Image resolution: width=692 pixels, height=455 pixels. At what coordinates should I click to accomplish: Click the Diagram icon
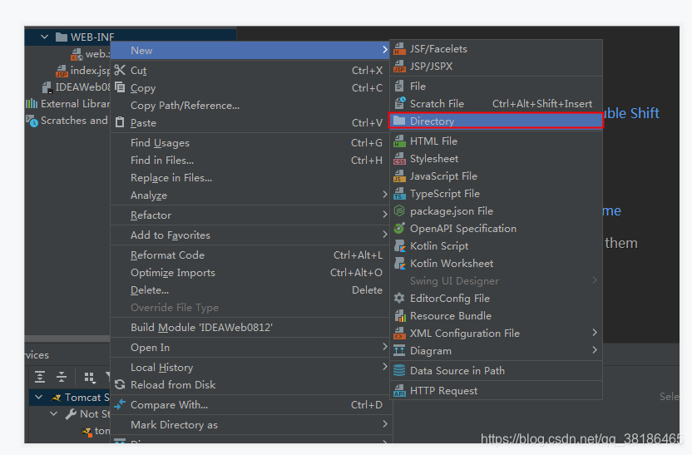(399, 351)
